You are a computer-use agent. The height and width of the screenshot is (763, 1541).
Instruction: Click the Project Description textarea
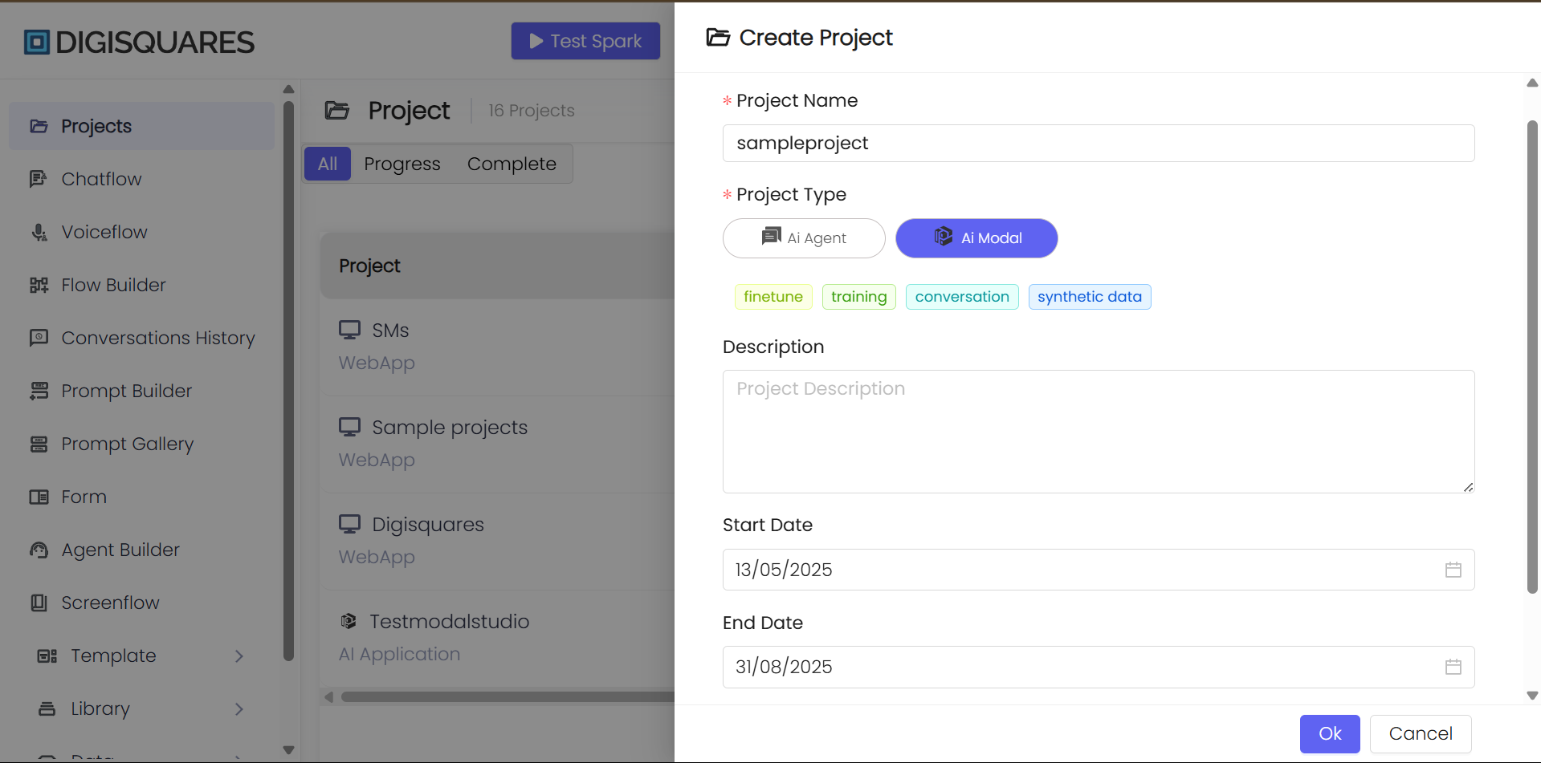pos(1099,432)
